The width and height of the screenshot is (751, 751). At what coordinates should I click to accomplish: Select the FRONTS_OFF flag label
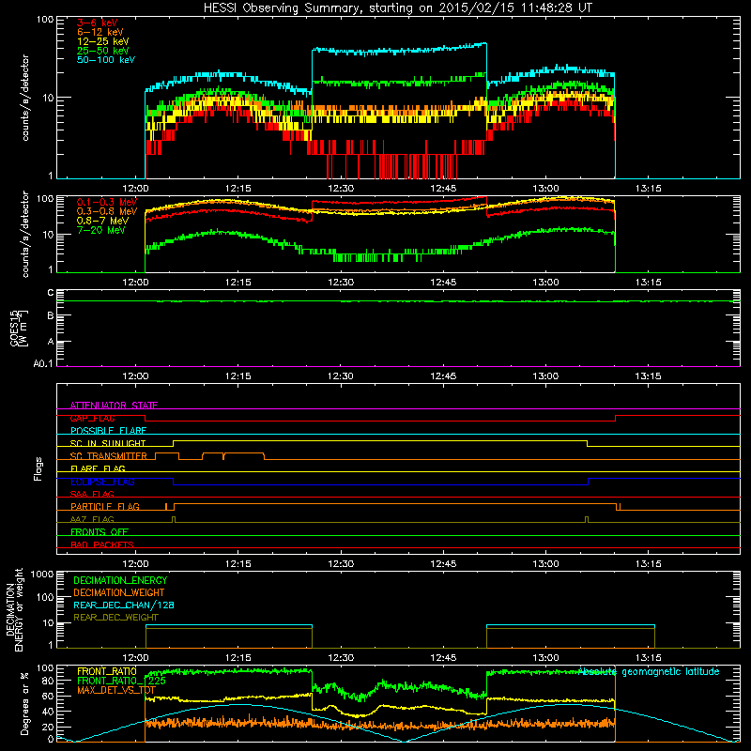point(100,532)
